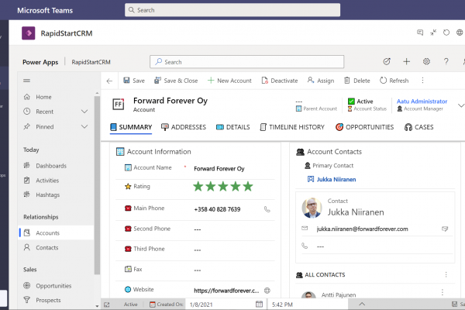Toggle the hamburger navigation menu
This screenshot has height=310, width=465.
(26, 81)
